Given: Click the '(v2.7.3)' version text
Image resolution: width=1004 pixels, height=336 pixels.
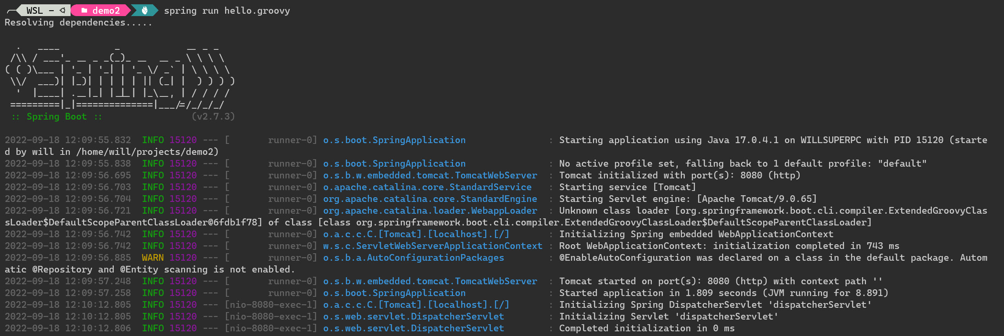Looking at the screenshot, I should coord(213,116).
